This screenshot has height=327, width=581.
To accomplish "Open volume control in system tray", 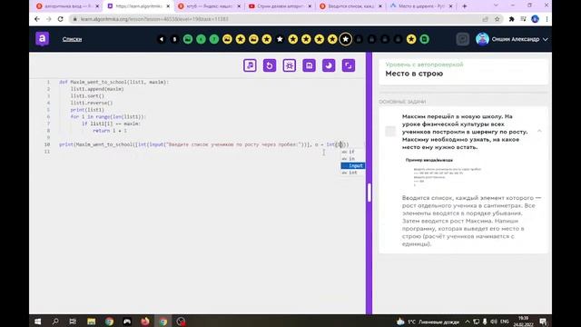I will point(494,322).
